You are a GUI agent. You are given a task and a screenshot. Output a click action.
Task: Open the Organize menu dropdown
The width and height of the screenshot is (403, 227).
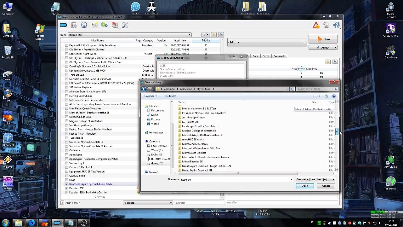[151, 96]
